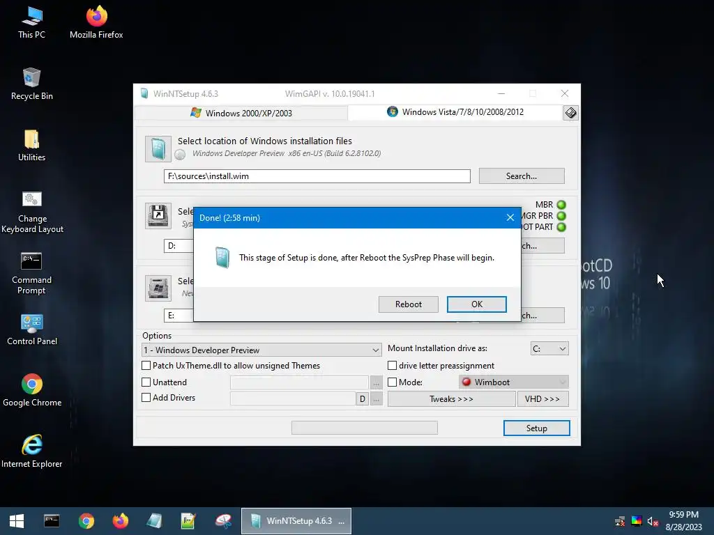Click Search for installation files

[x=522, y=176]
